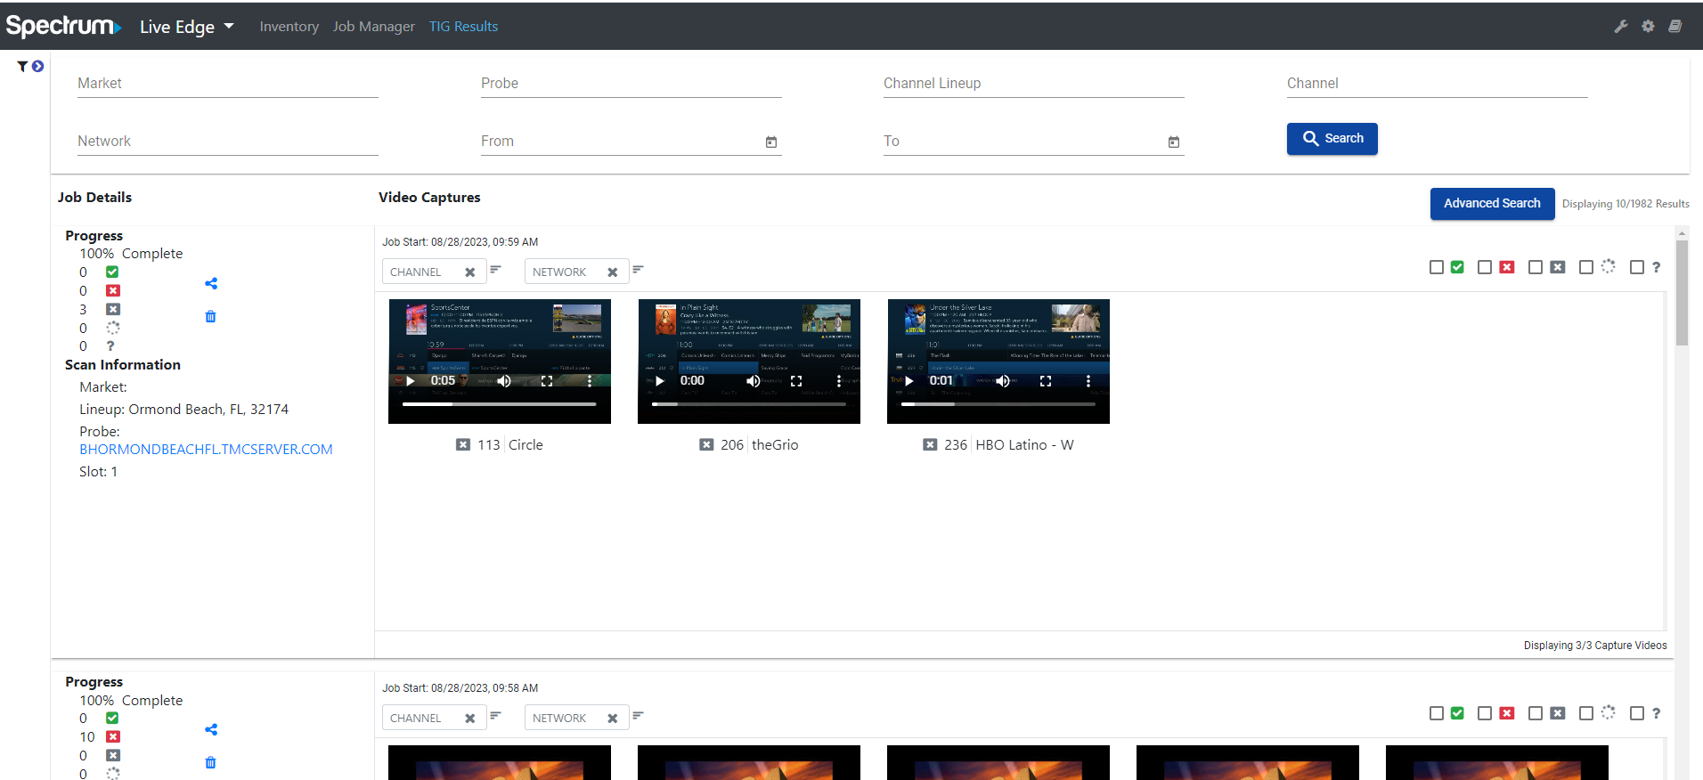Screen dimensions: 1703x780
Task: Check the unknown question-mark filter, 09:59 job
Action: (1637, 267)
